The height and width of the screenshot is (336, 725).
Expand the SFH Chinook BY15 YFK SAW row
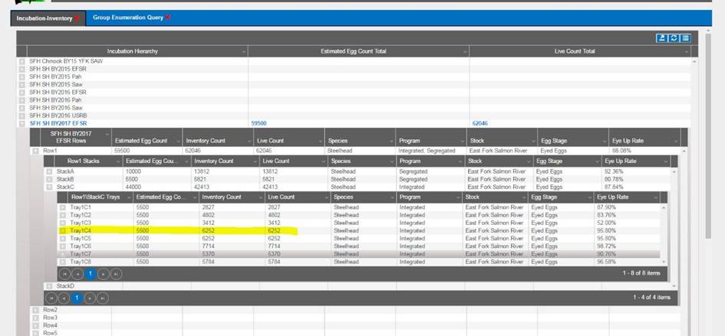click(x=22, y=60)
